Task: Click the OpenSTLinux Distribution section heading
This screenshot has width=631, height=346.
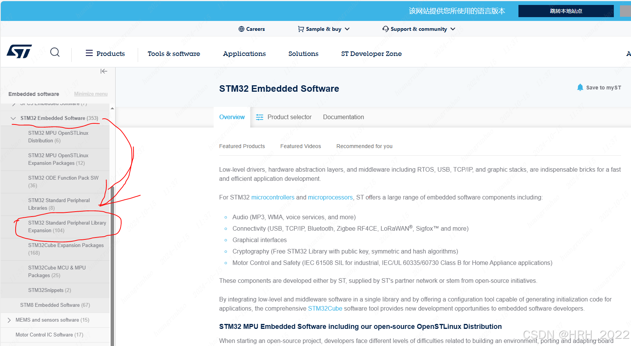Action: pos(360,327)
